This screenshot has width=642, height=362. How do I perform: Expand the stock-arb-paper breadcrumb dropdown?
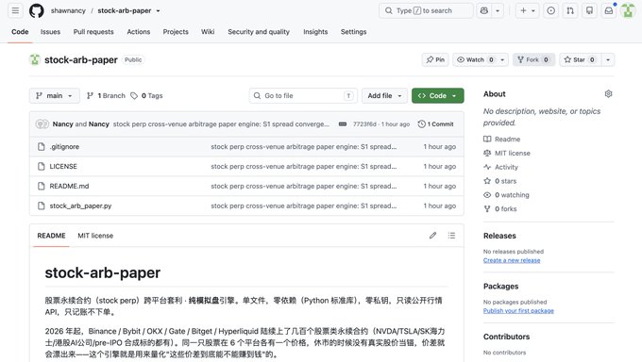click(158, 10)
